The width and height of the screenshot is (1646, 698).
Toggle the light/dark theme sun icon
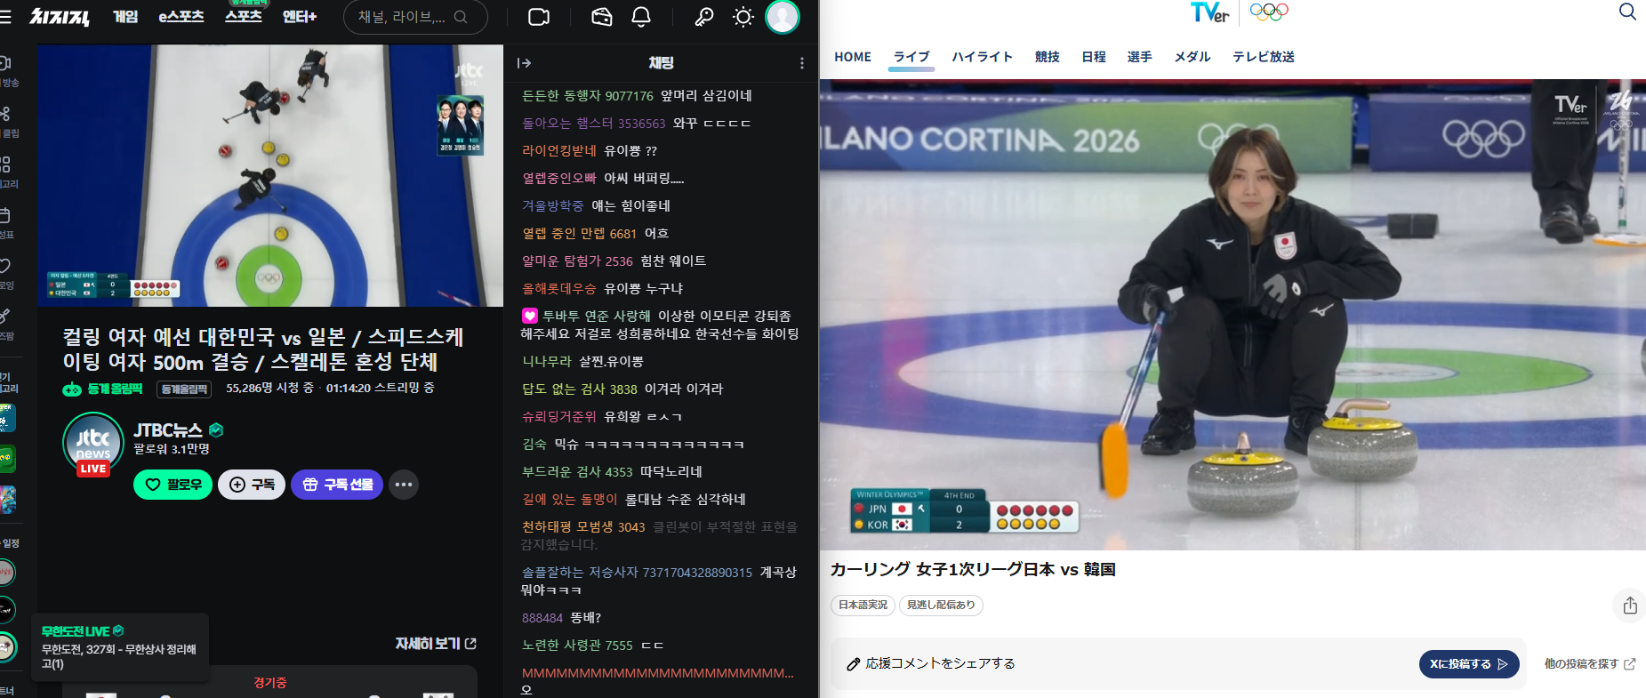tap(743, 17)
